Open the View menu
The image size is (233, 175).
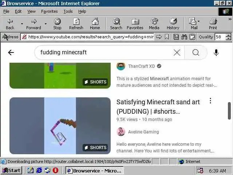click(31, 11)
